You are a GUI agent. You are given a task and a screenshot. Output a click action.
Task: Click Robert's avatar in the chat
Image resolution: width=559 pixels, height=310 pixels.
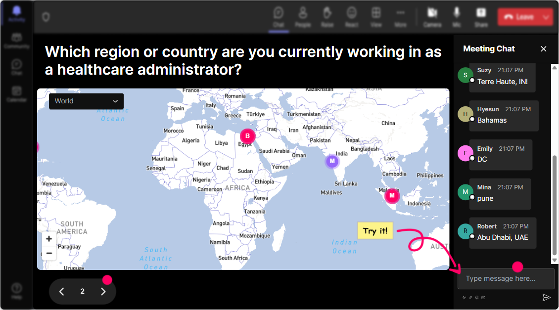tap(465, 231)
